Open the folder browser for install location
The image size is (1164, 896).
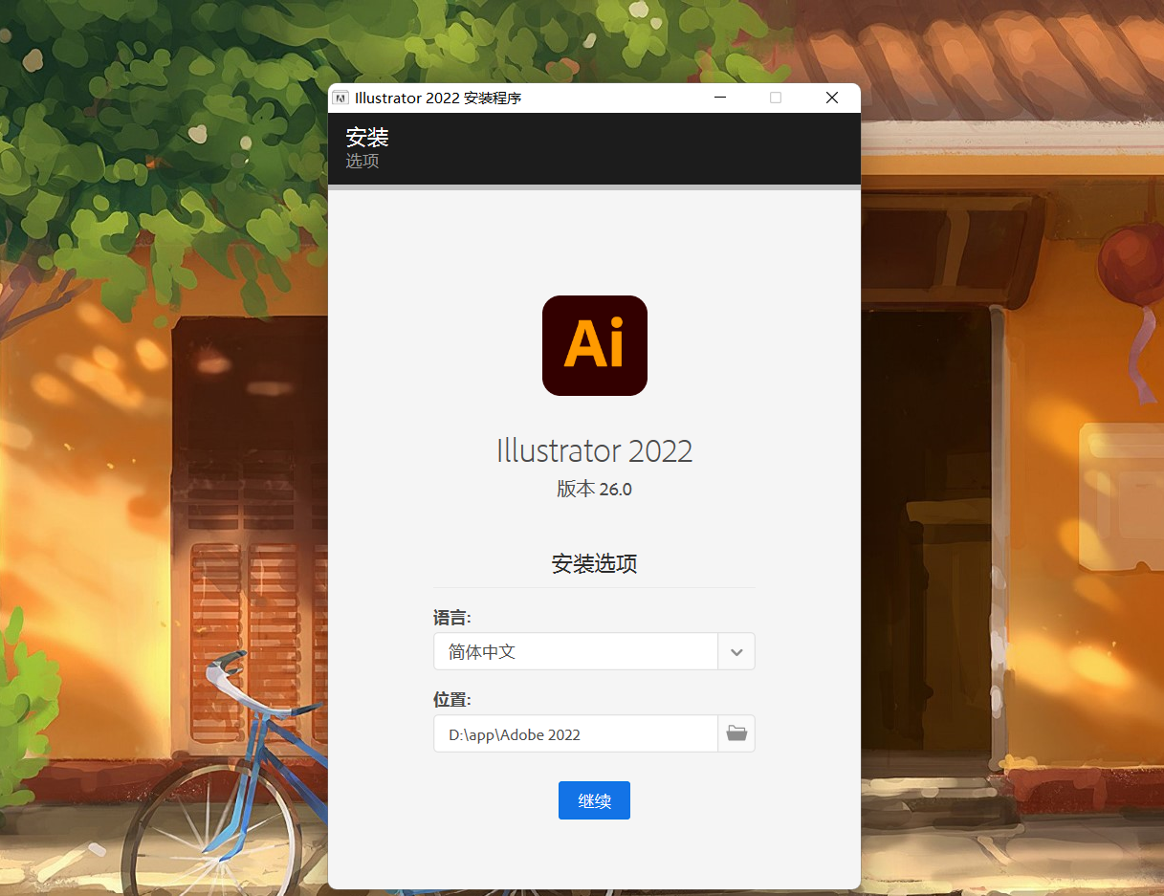click(736, 733)
